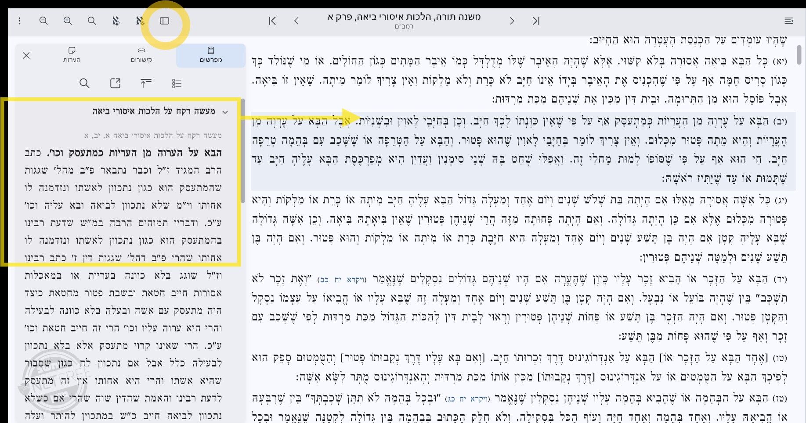Switch to the קישורים links tab
The height and width of the screenshot is (423, 806).
(141, 56)
